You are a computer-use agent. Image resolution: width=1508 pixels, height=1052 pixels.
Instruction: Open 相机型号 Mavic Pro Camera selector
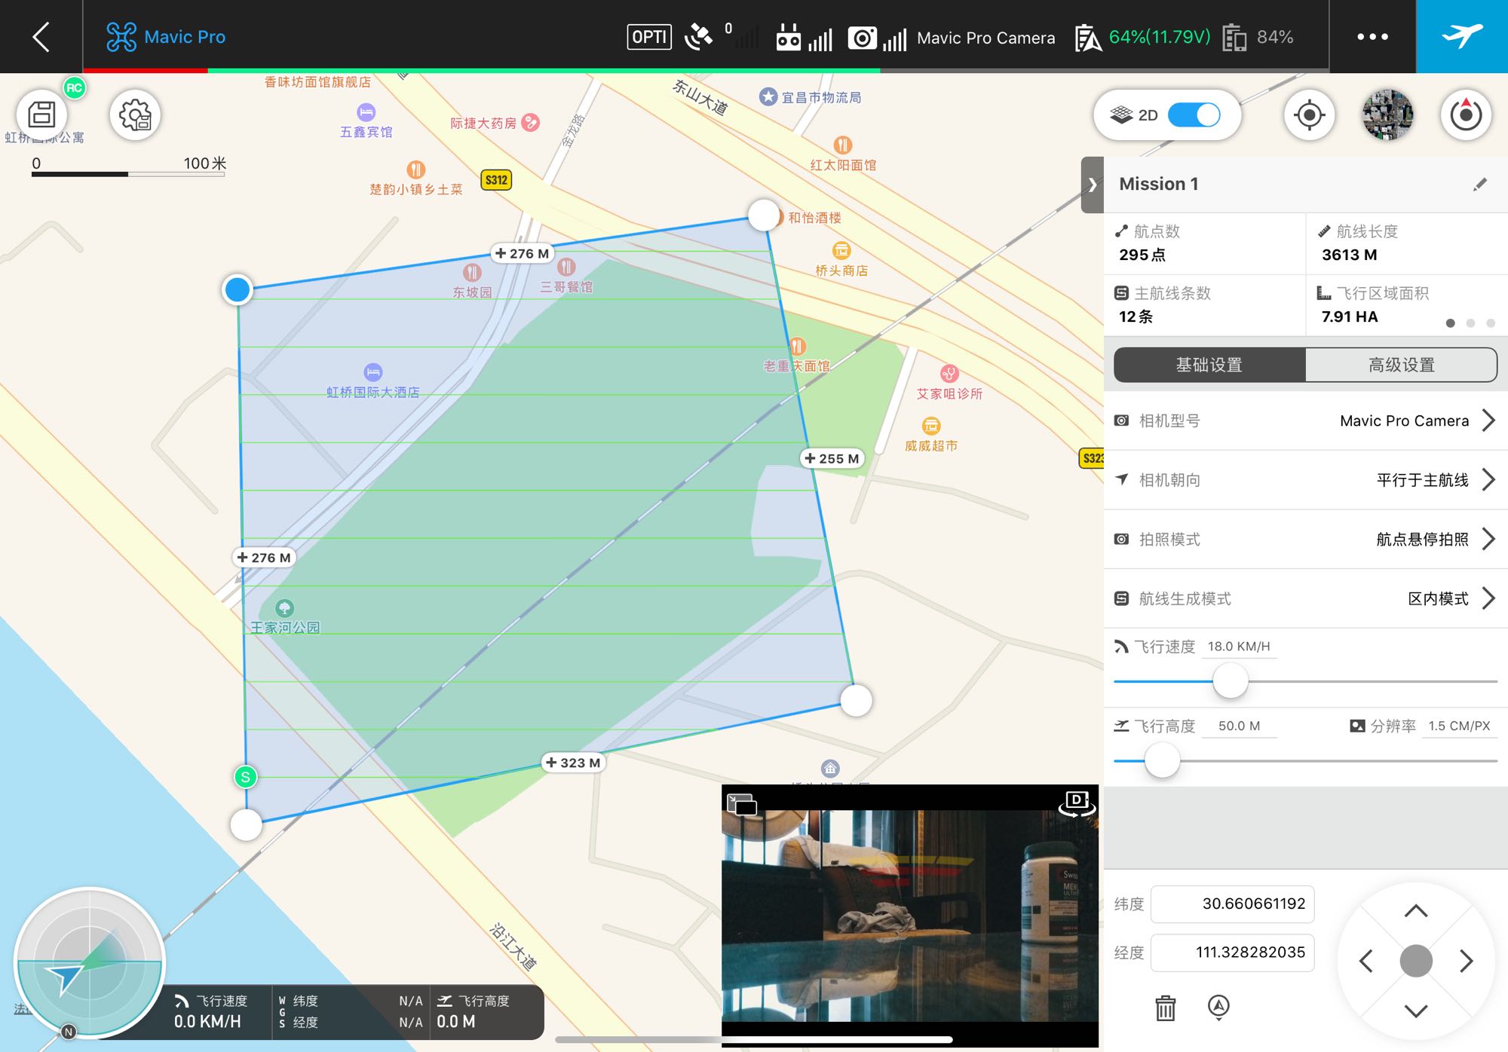coord(1404,420)
